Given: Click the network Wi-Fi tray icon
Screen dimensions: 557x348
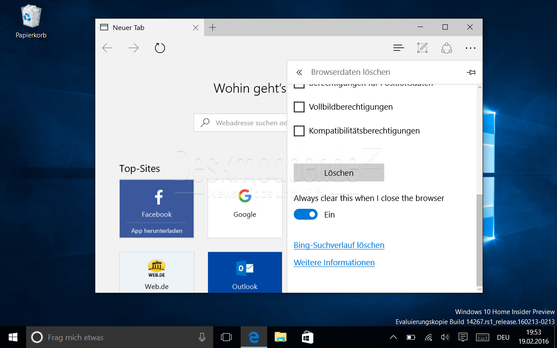Looking at the screenshot, I should tap(428, 337).
